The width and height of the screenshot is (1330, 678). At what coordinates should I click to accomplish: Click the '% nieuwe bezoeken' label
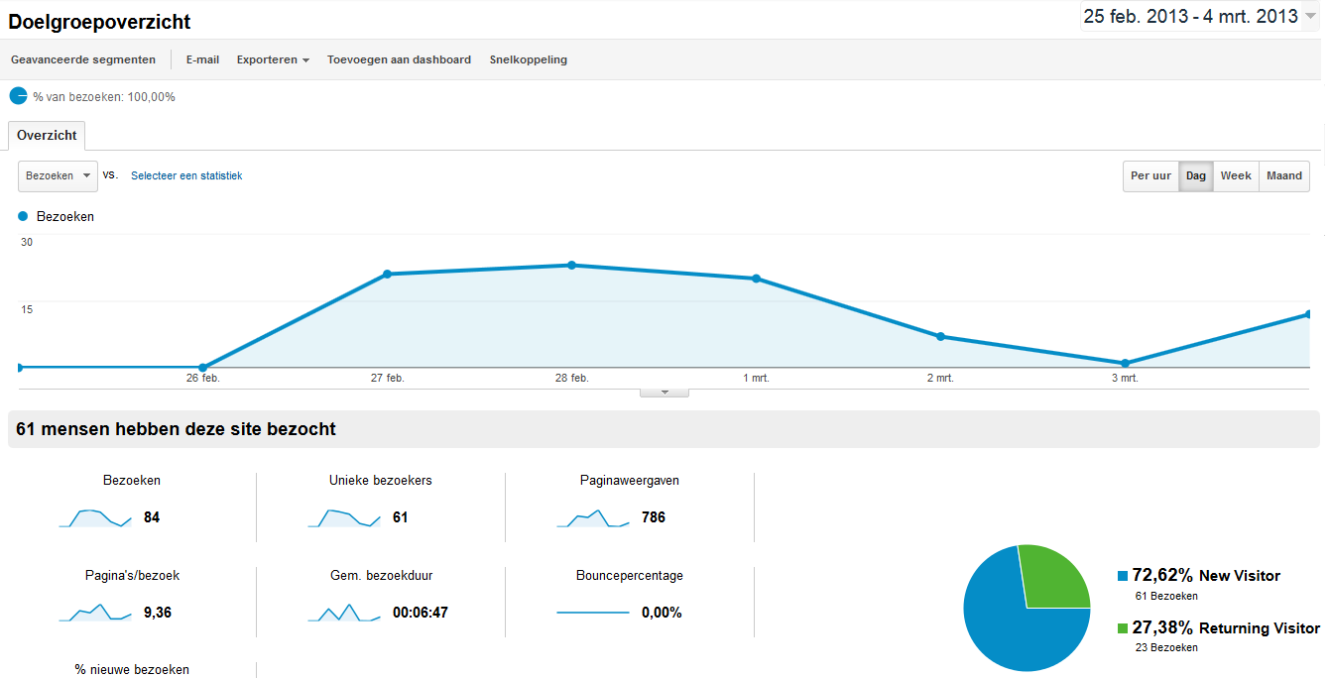coord(132,670)
